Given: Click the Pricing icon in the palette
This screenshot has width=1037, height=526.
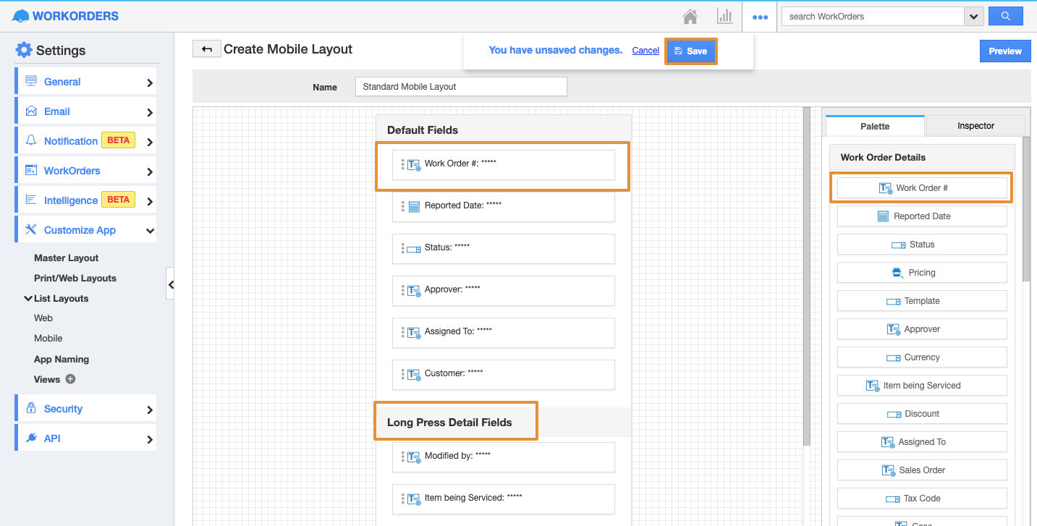Looking at the screenshot, I should point(897,273).
